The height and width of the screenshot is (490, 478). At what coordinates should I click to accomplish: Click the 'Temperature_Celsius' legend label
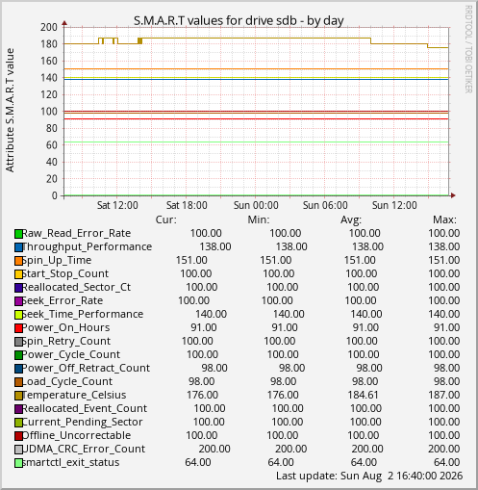click(x=74, y=395)
